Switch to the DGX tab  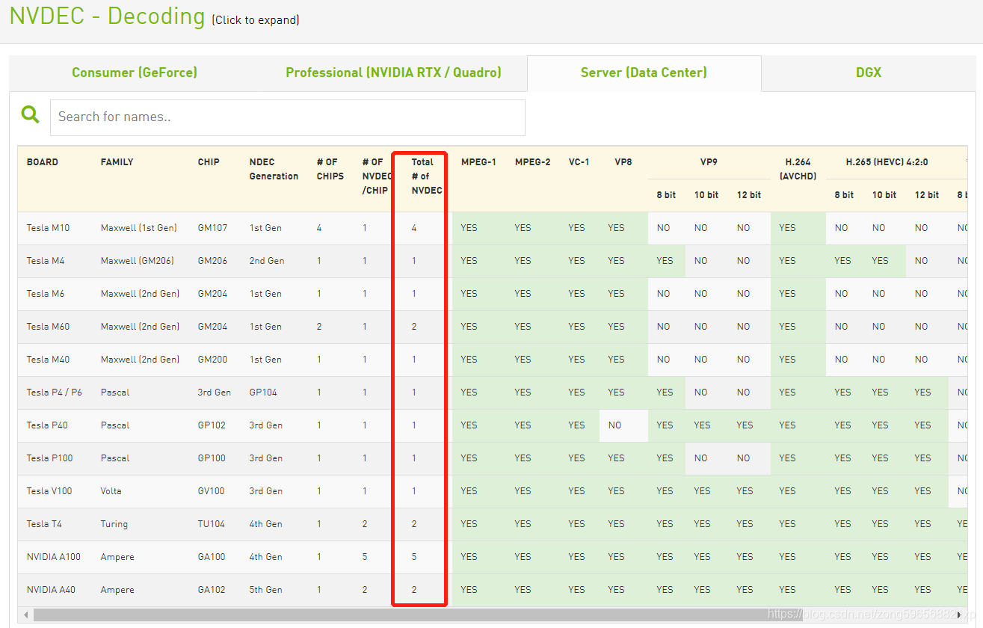point(869,73)
